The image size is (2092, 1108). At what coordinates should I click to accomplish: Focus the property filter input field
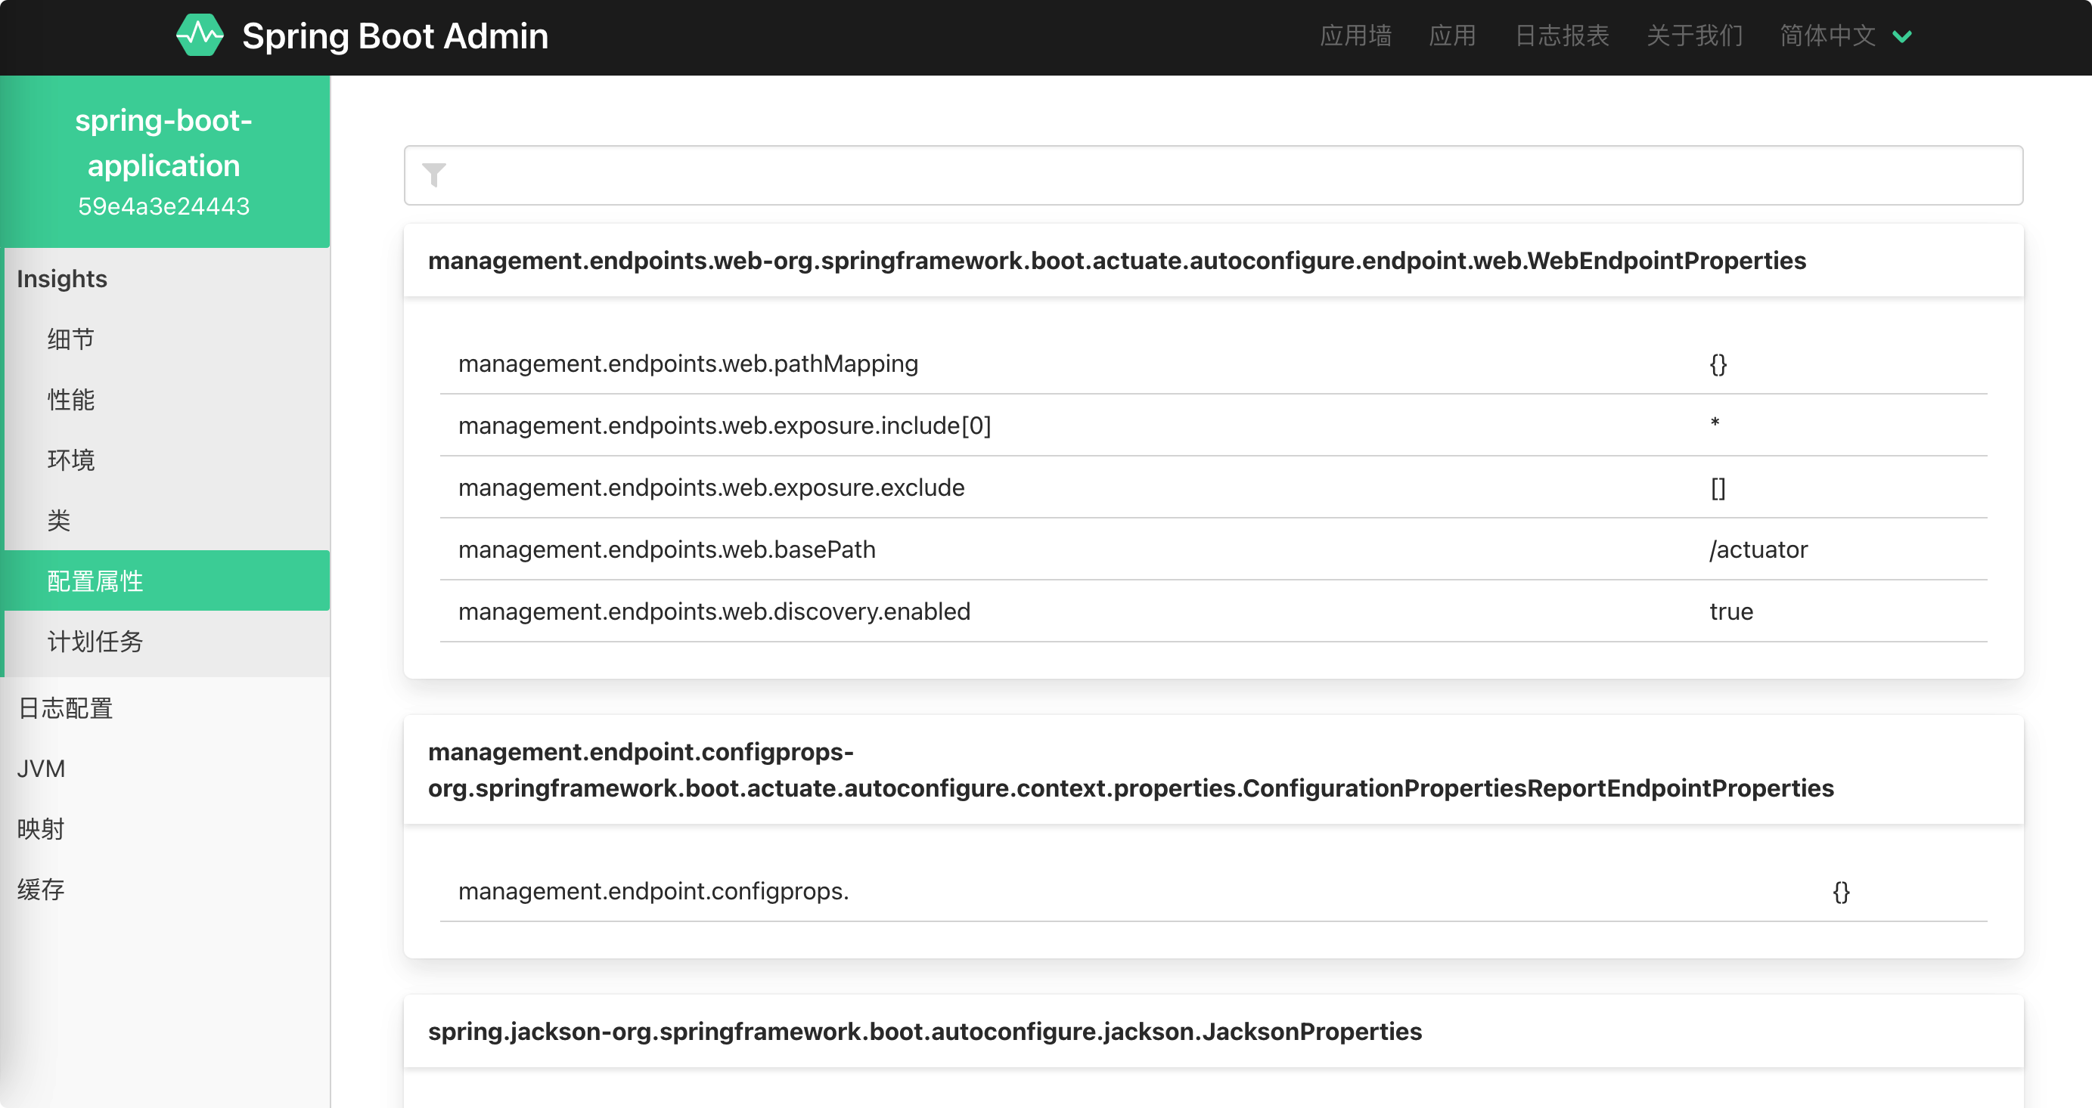(1213, 175)
